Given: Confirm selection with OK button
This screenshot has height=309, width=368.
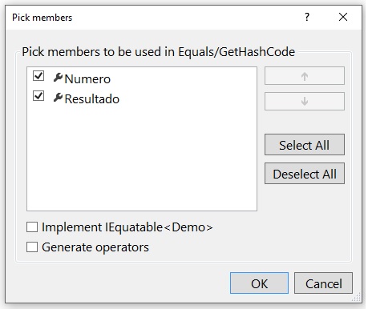Looking at the screenshot, I should 259,283.
